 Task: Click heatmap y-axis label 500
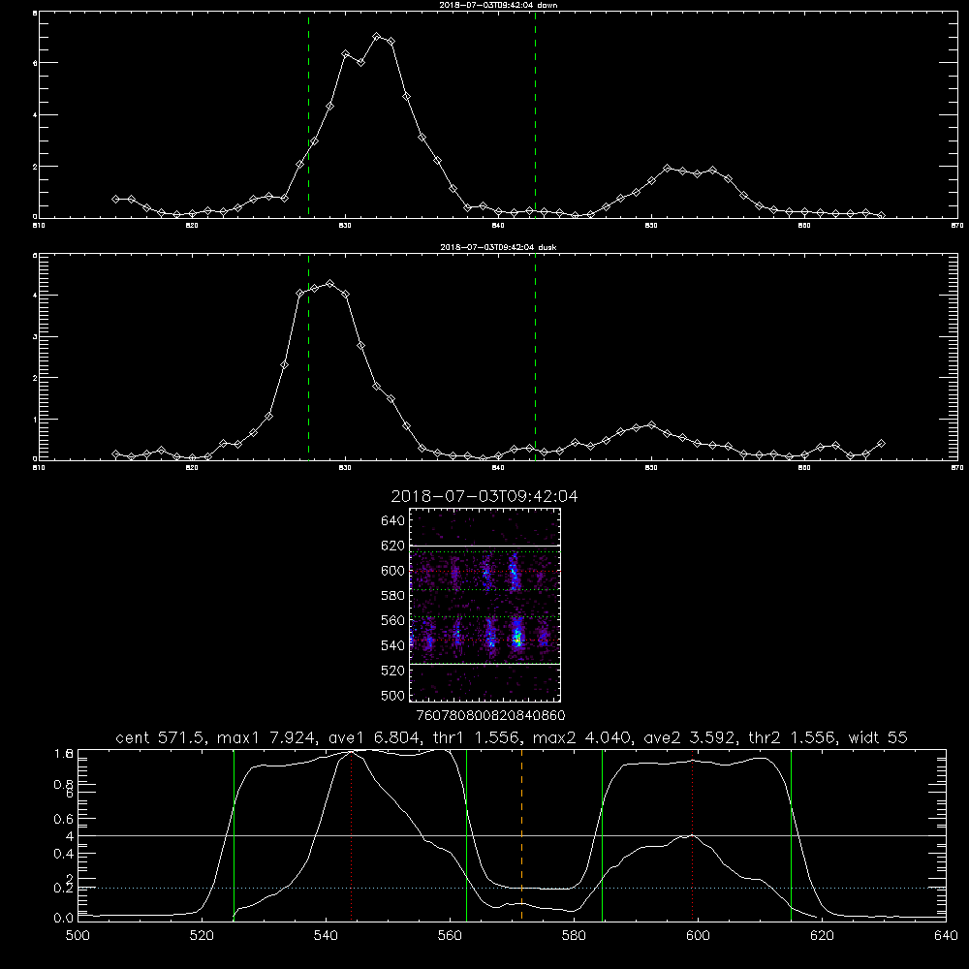[393, 695]
